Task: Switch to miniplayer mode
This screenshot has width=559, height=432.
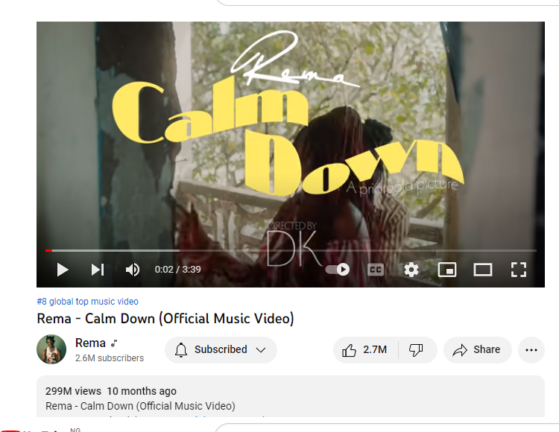Action: point(447,270)
